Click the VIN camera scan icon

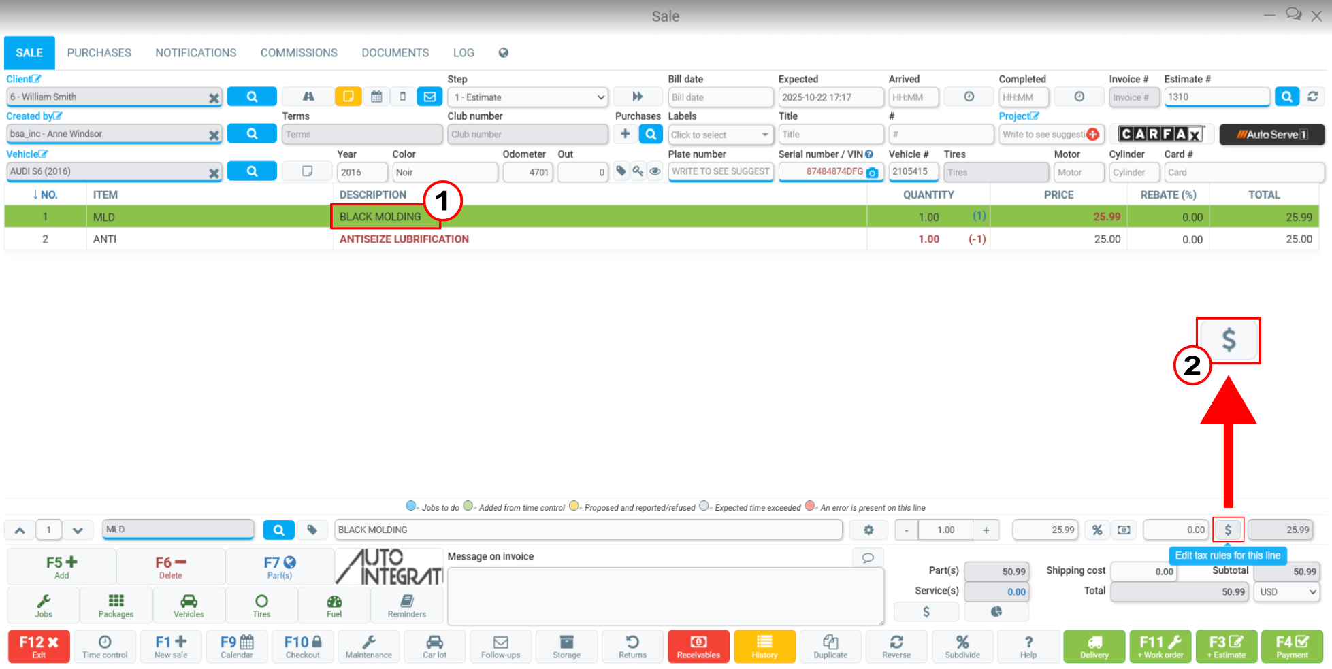872,173
